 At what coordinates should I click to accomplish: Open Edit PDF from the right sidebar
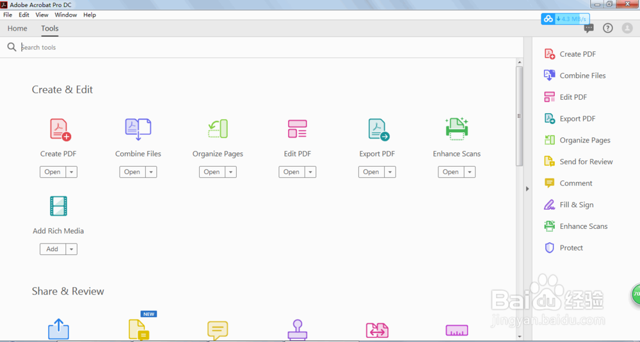[x=565, y=97]
